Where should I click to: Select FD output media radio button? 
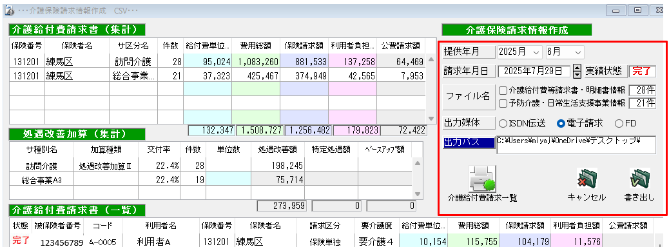click(619, 123)
